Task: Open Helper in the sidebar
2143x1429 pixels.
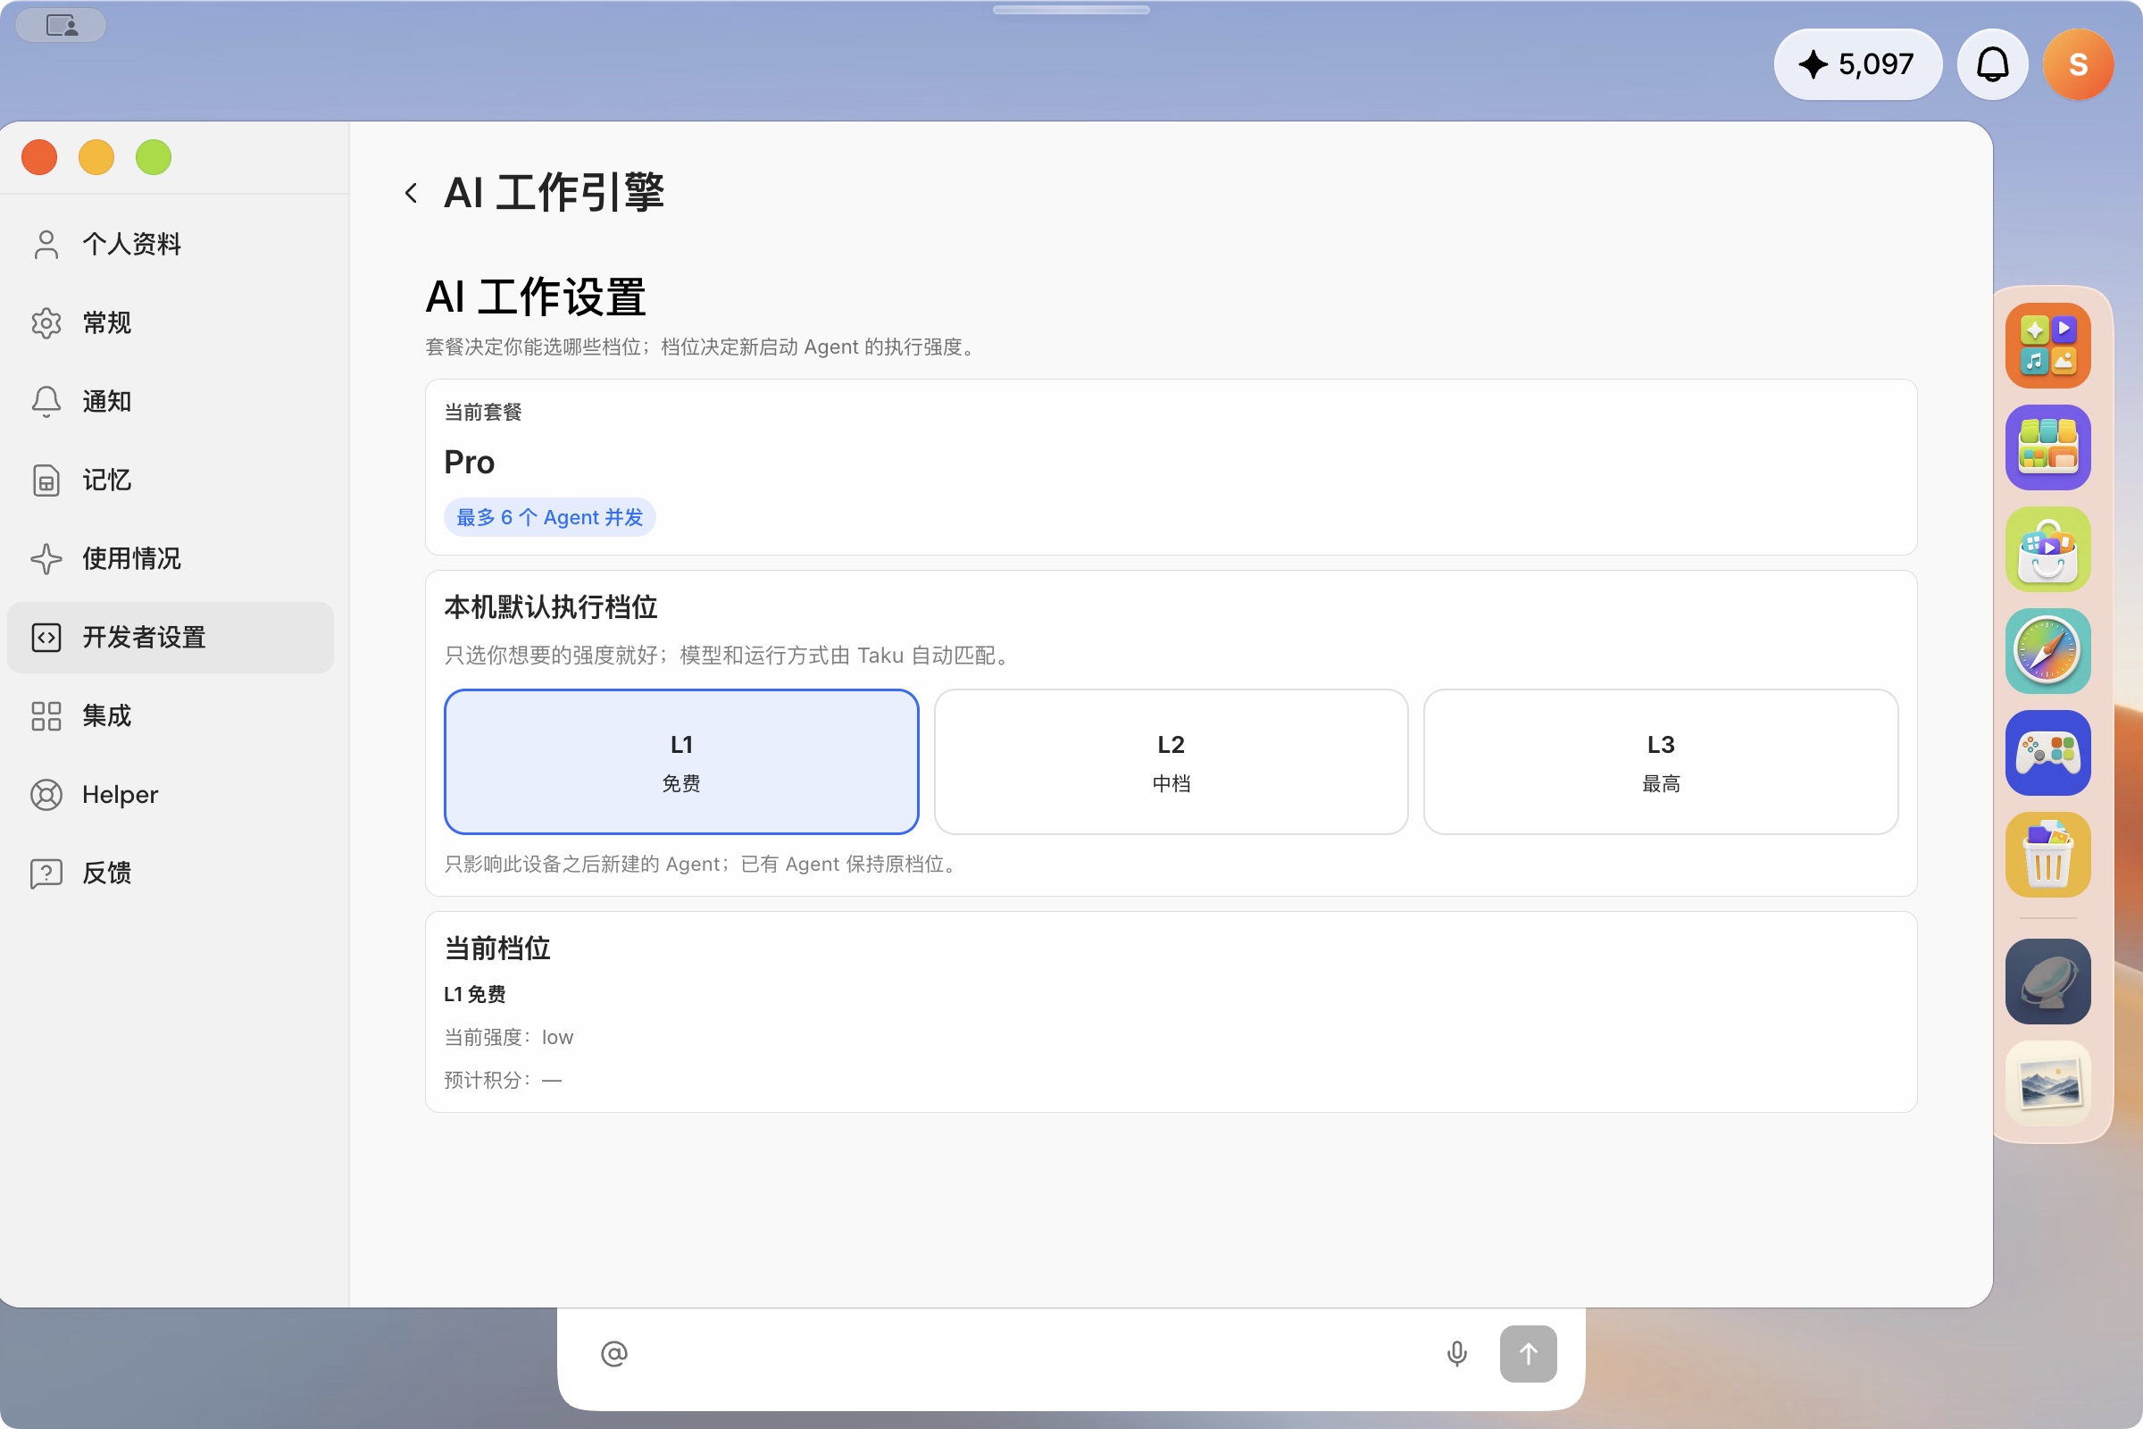Action: coord(171,795)
